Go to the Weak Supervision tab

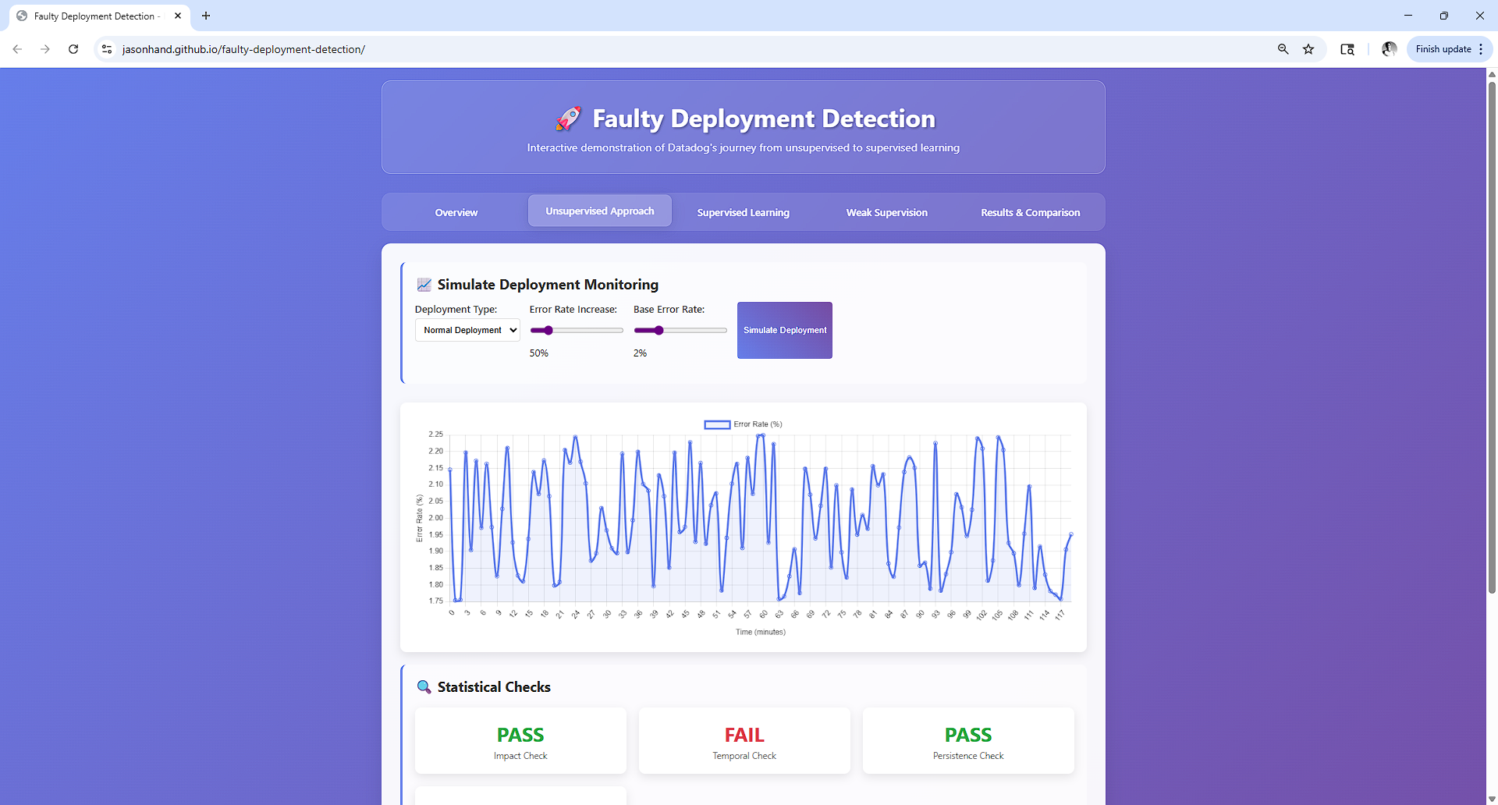pos(887,212)
